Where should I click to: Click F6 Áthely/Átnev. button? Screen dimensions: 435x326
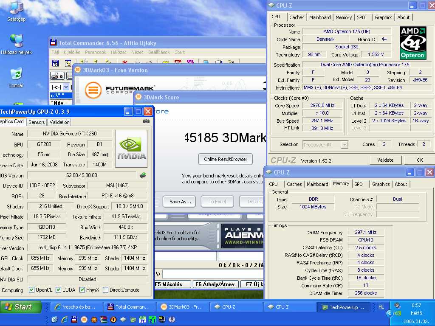click(215, 284)
